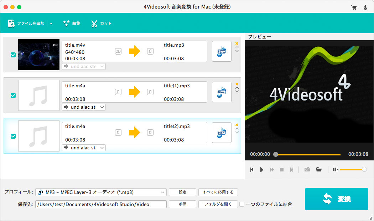374x221 pixels.
Task: Open audio track dropdown for title(2).mp3 row
Action: 84,148
